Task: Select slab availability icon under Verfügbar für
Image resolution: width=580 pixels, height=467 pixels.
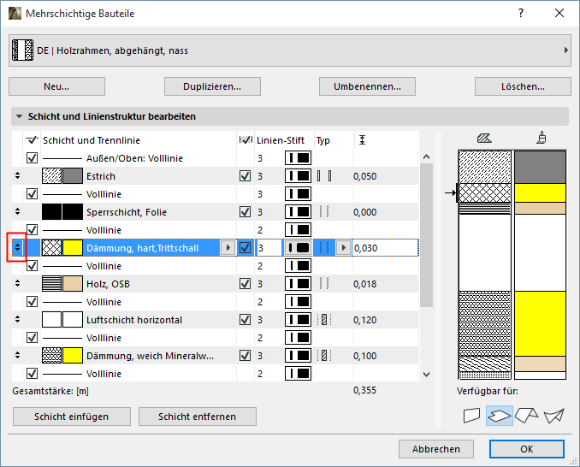Action: click(500, 415)
